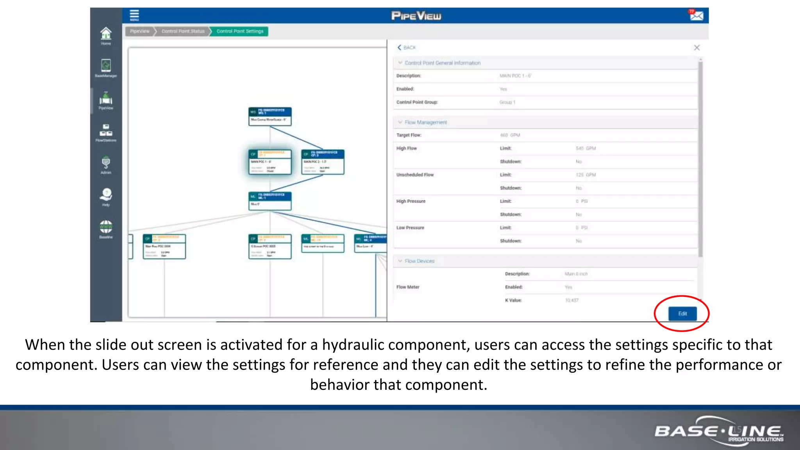Screen dimensions: 800x450
Task: Select the Main Loop - 4" node
Action: (x=370, y=243)
